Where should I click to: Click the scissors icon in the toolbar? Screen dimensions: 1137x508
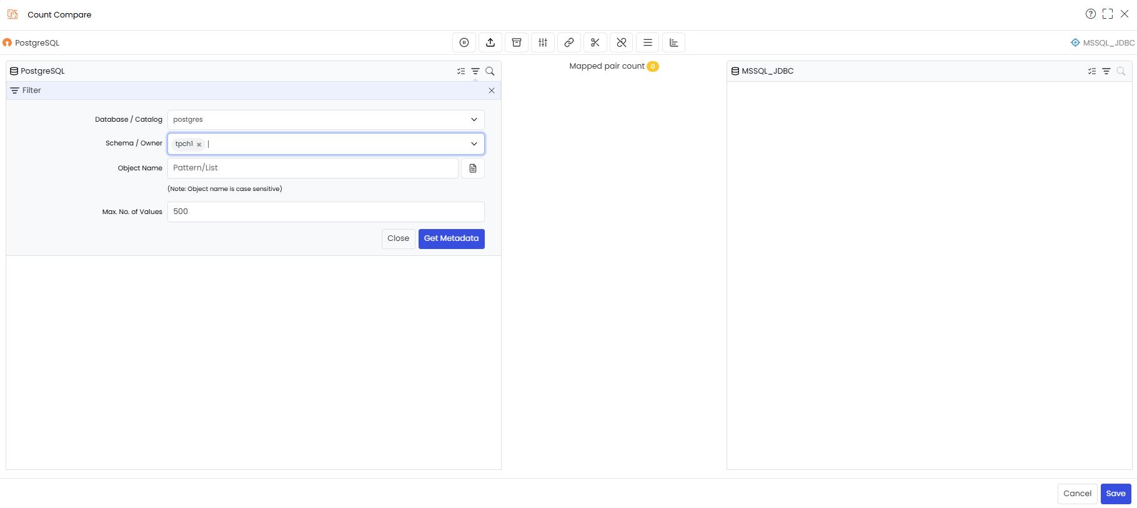point(595,42)
